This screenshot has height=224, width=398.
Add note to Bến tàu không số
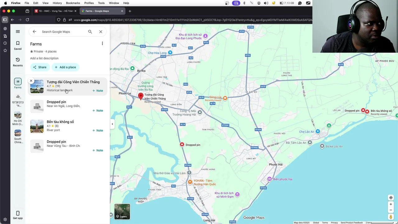point(98,130)
